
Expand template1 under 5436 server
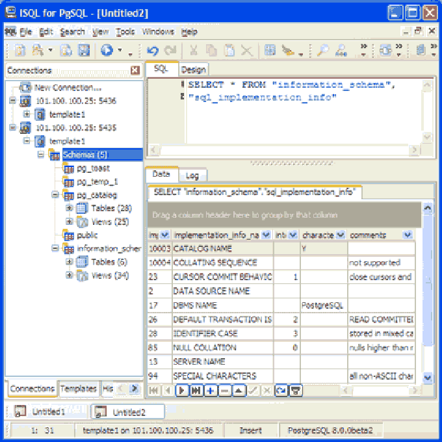(27, 114)
